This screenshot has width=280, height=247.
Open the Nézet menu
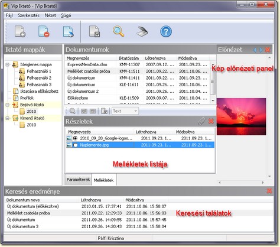[50, 15]
